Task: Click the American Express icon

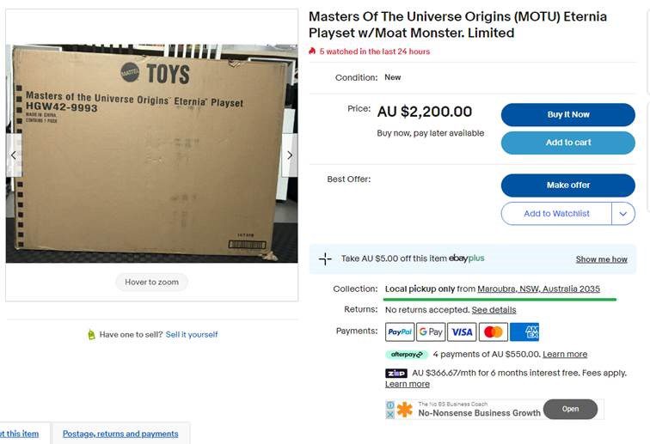Action: 524,331
